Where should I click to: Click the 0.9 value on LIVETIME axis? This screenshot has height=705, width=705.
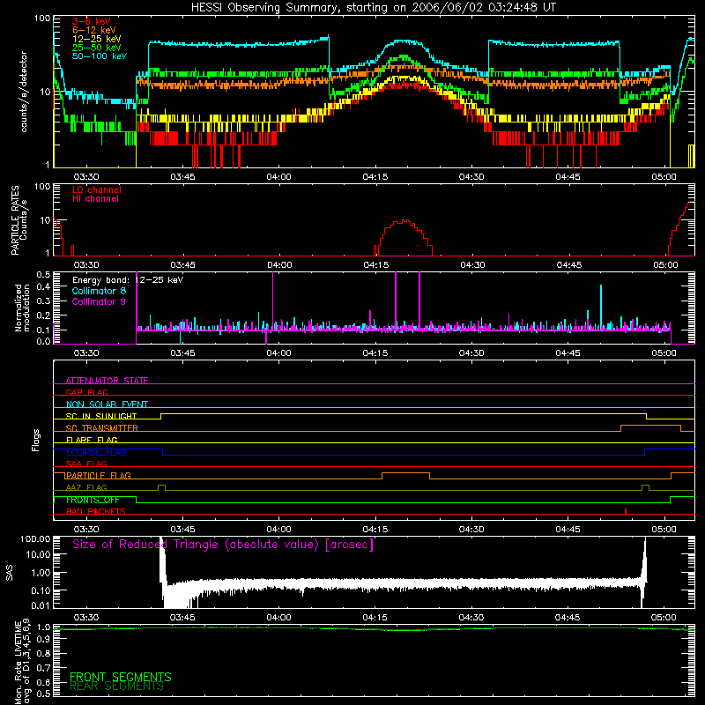(x=43, y=639)
